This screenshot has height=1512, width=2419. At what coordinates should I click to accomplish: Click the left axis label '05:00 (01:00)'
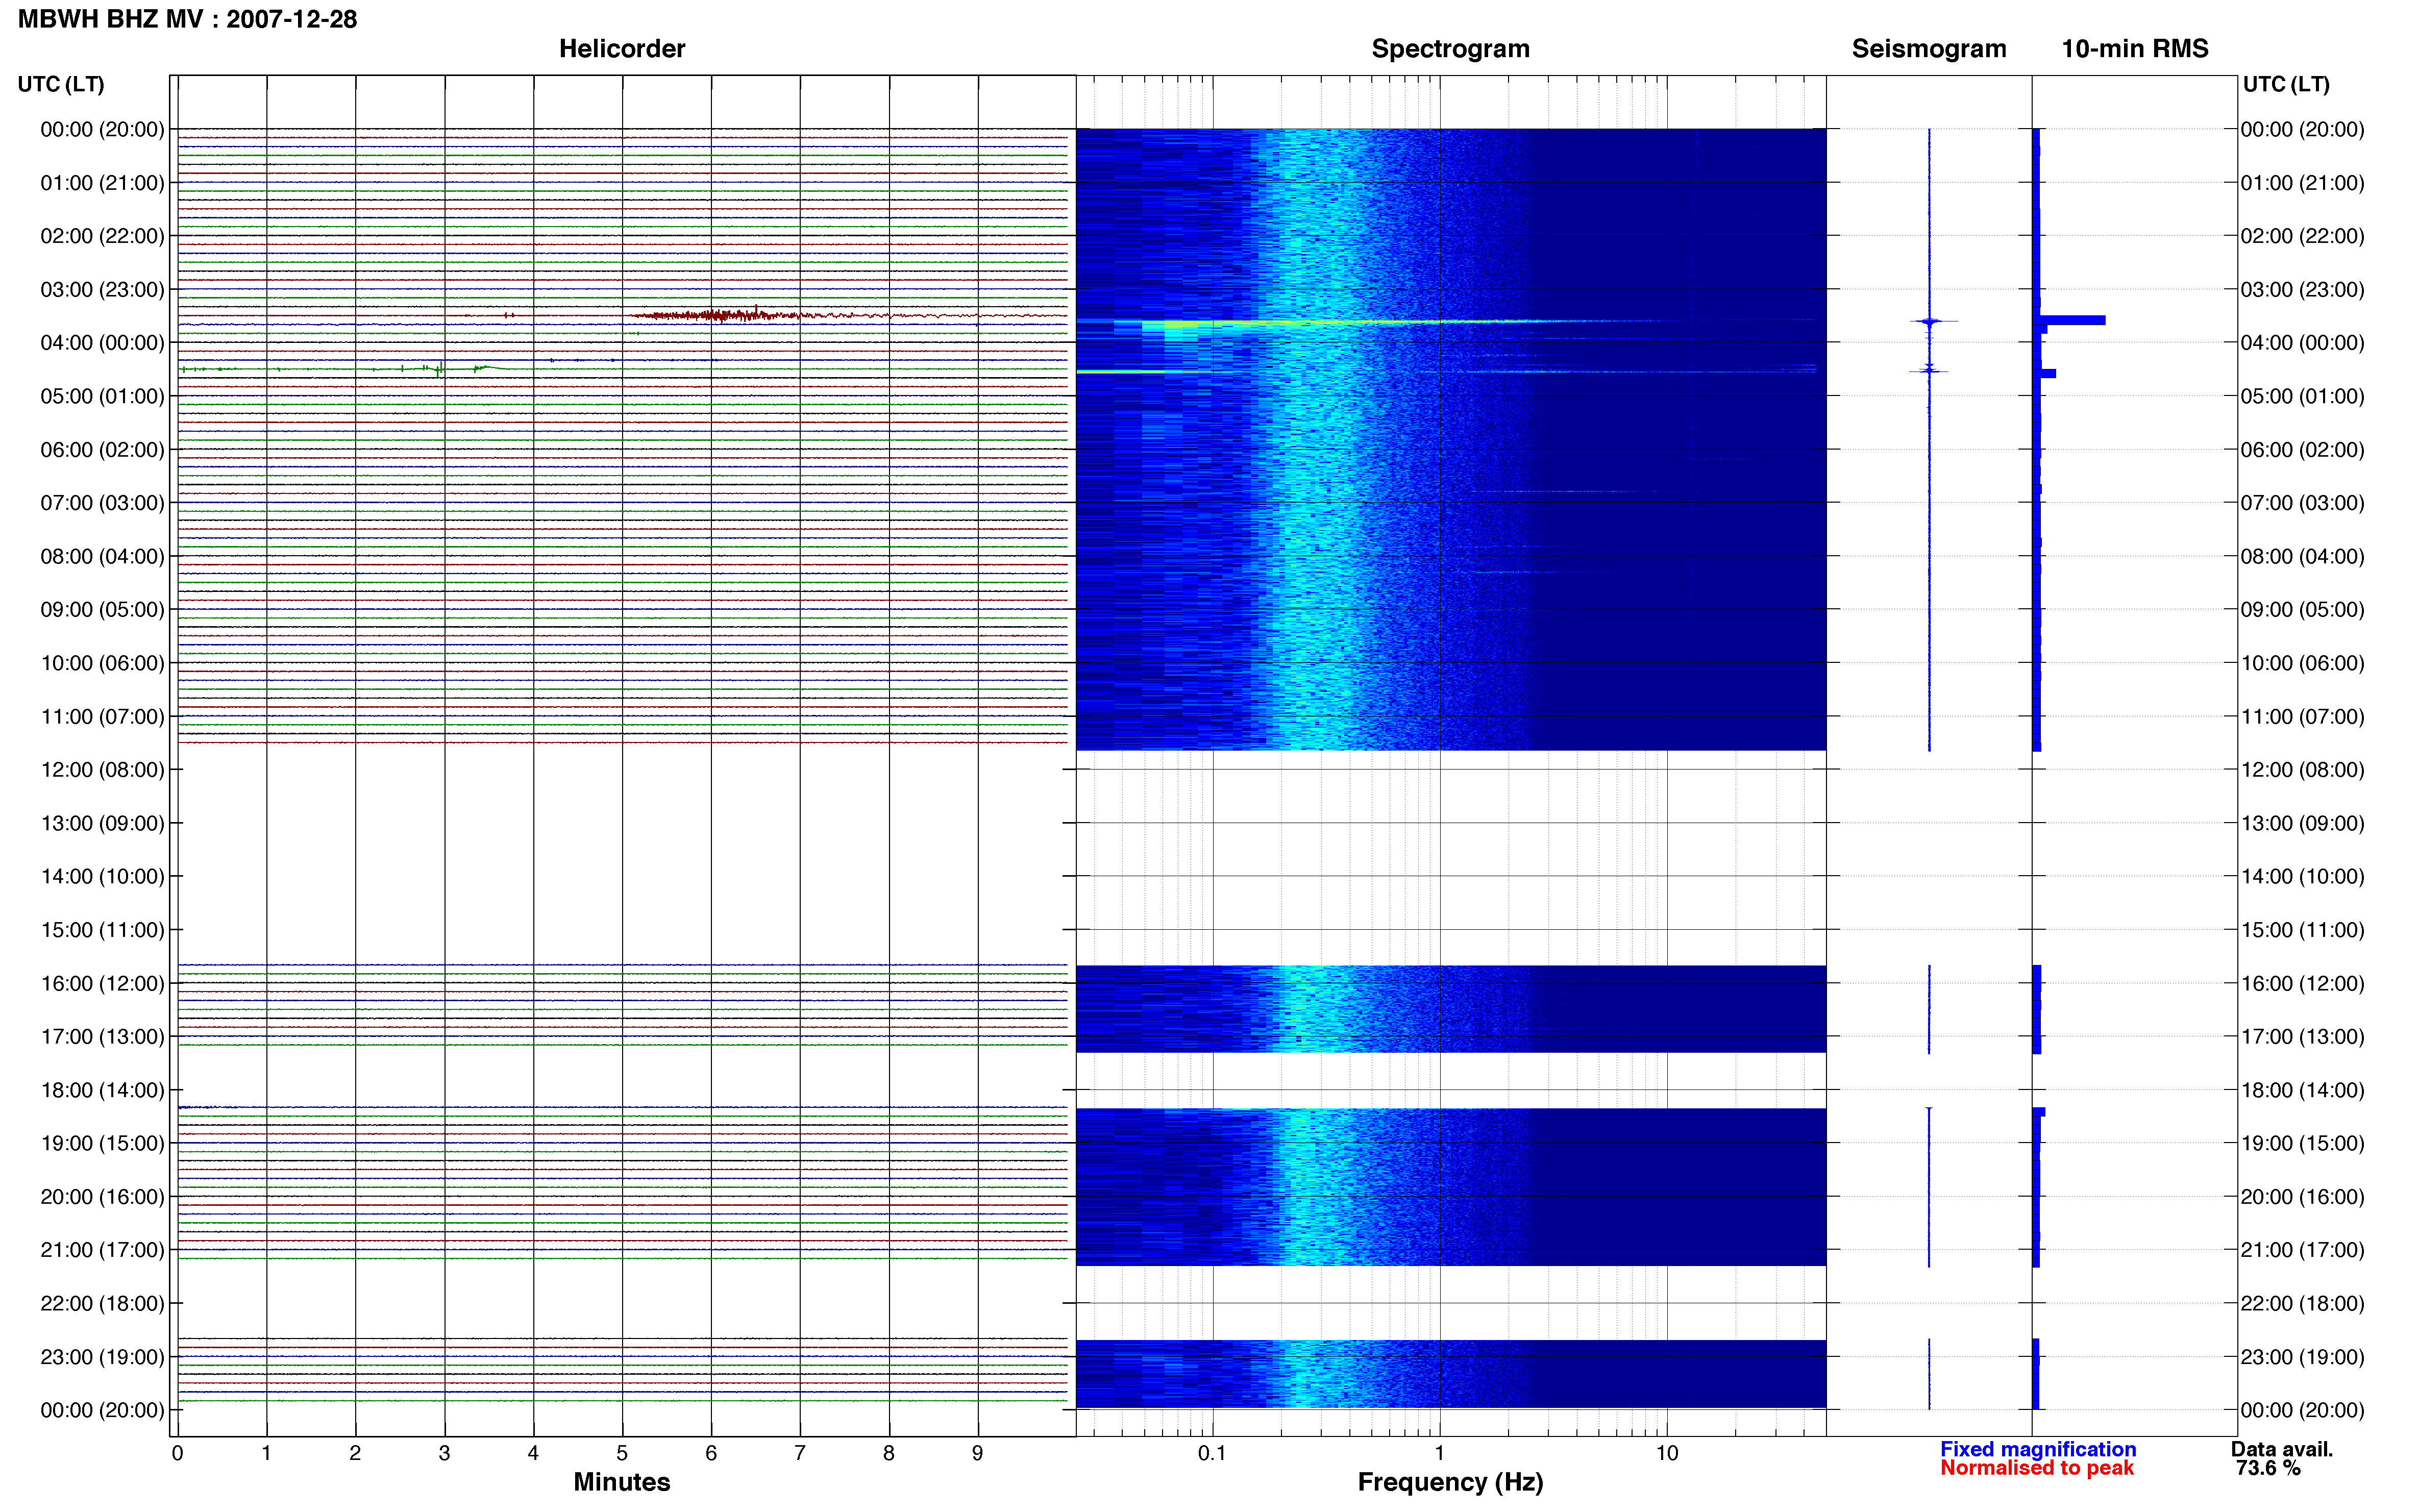tap(102, 396)
